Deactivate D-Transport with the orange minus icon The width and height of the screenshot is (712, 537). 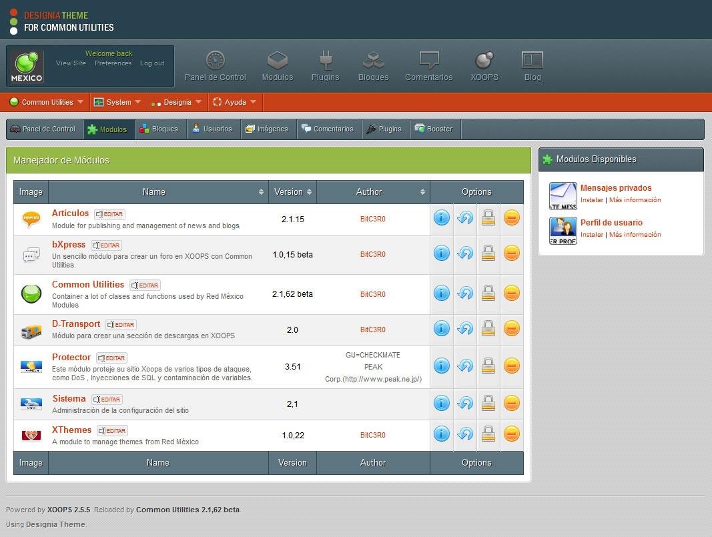point(511,329)
